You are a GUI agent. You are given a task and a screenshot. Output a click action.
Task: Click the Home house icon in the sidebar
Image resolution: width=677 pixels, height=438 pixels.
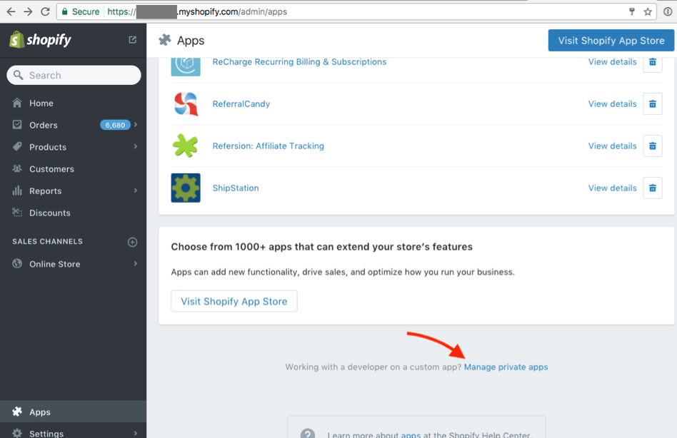click(x=17, y=103)
